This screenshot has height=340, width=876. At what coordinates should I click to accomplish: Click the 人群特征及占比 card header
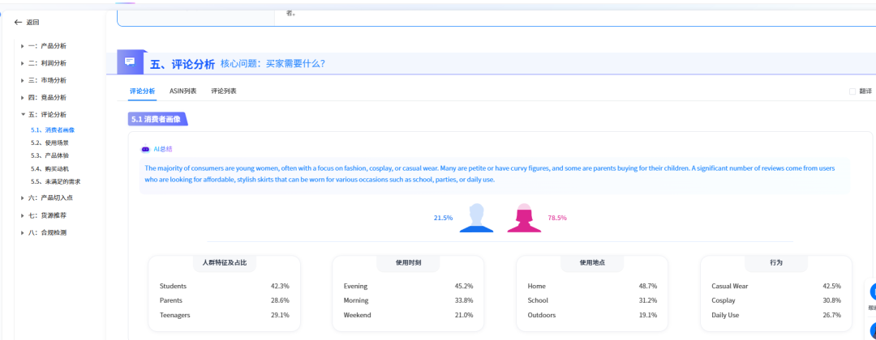pyautogui.click(x=225, y=262)
